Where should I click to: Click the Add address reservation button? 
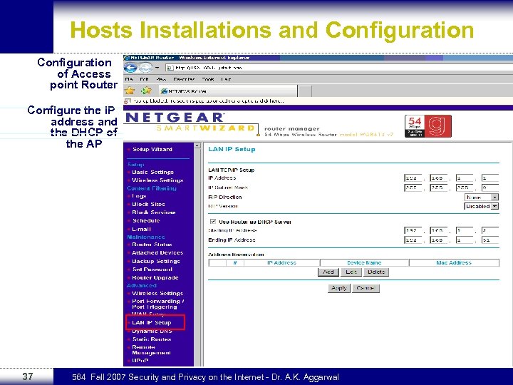point(328,272)
